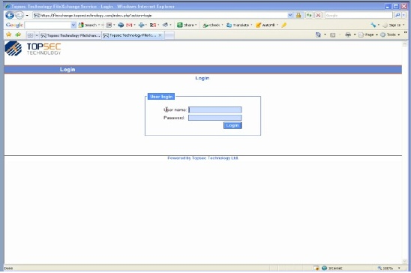Open the Page menu dropdown
This screenshot has height=273, width=411.
368,34
